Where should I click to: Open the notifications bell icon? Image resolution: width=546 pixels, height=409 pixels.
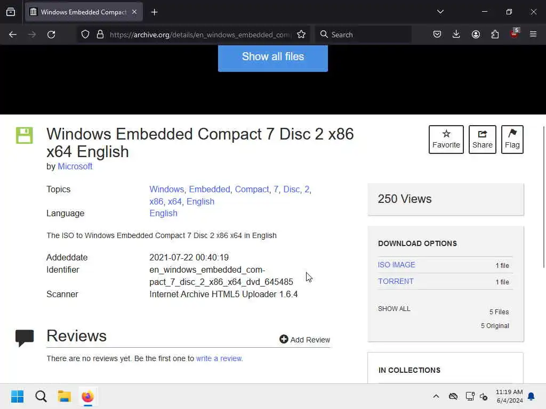[532, 396]
